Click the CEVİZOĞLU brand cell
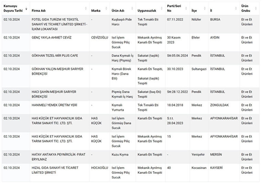The width and height of the screenshot is (262, 183). pyautogui.click(x=100, y=37)
